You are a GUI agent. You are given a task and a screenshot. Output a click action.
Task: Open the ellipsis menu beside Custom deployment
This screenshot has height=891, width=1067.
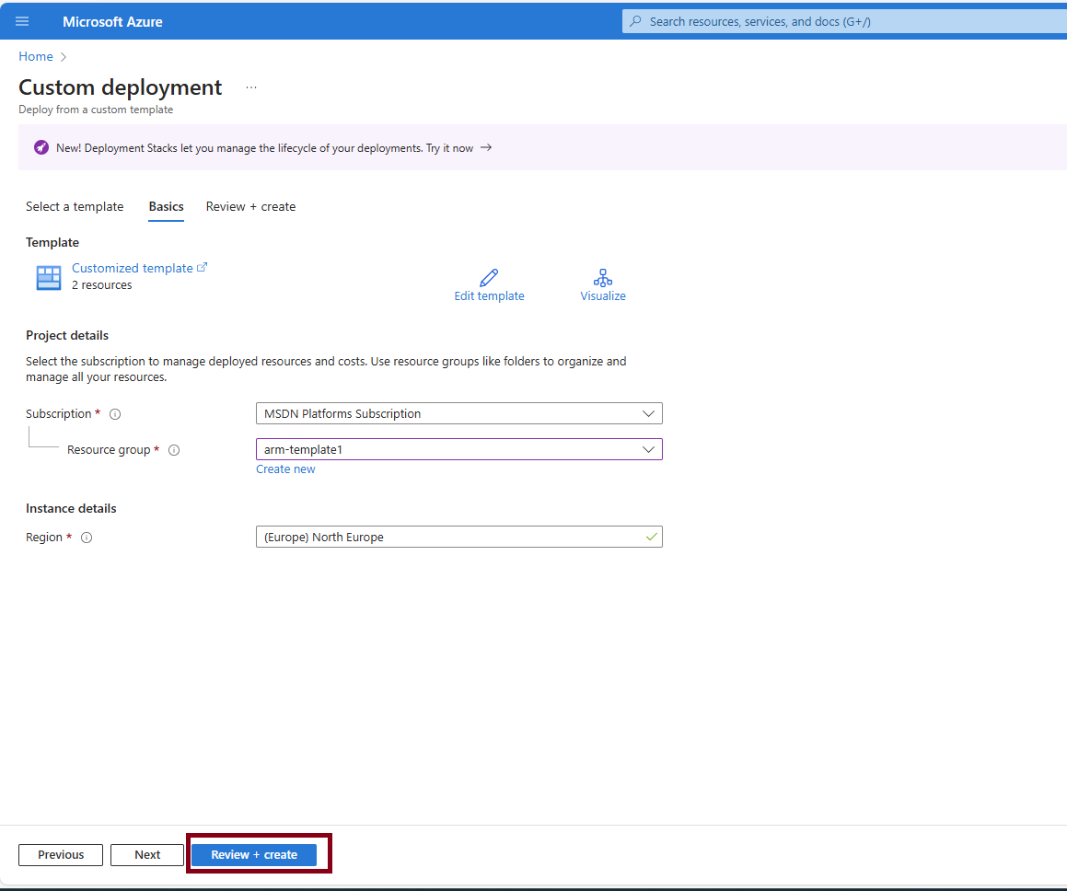pos(251,87)
